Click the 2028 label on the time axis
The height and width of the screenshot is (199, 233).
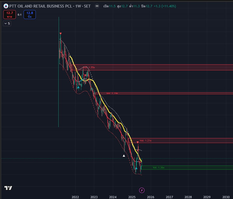click(188, 197)
